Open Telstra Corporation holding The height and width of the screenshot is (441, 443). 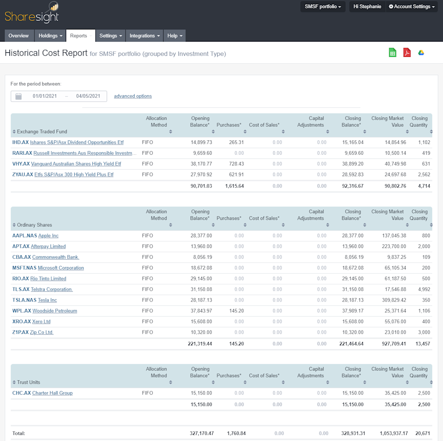coord(52,289)
